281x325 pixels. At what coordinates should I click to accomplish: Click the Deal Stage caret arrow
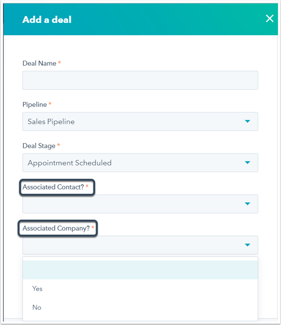(x=248, y=163)
